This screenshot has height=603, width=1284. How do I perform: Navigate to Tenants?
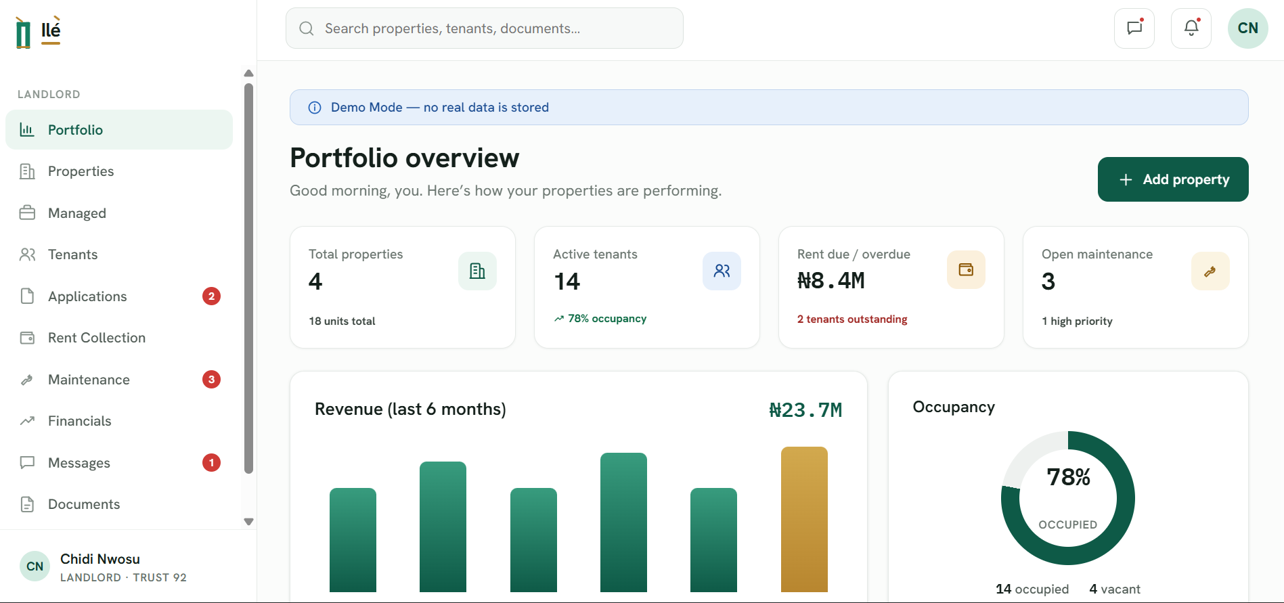click(x=119, y=254)
